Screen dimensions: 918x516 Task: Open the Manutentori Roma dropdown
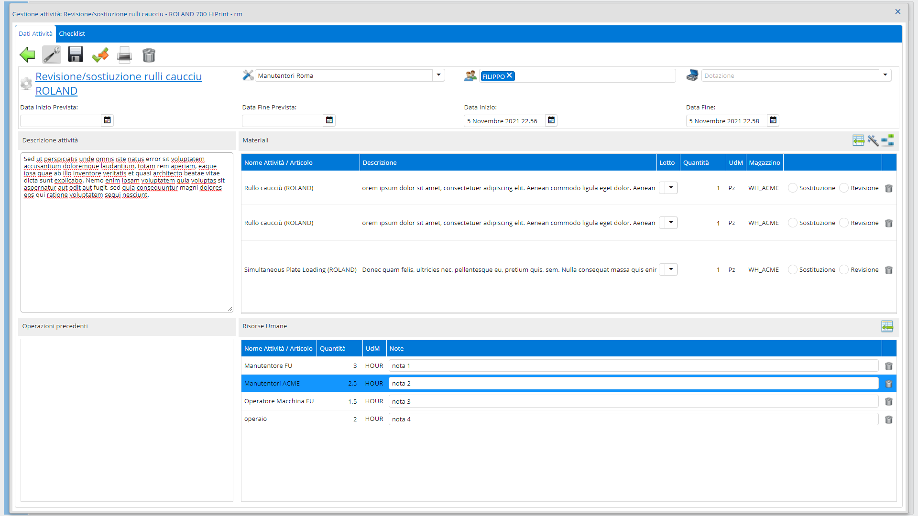[438, 75]
